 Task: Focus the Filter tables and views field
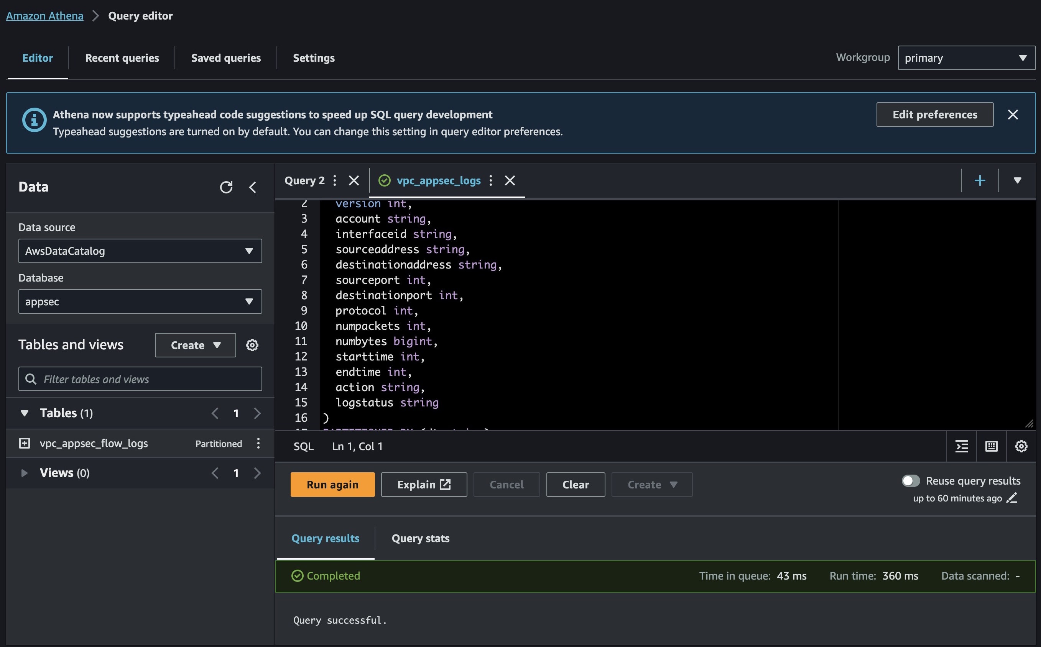point(140,379)
